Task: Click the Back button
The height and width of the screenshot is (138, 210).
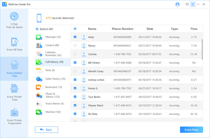Action: click(x=46, y=130)
